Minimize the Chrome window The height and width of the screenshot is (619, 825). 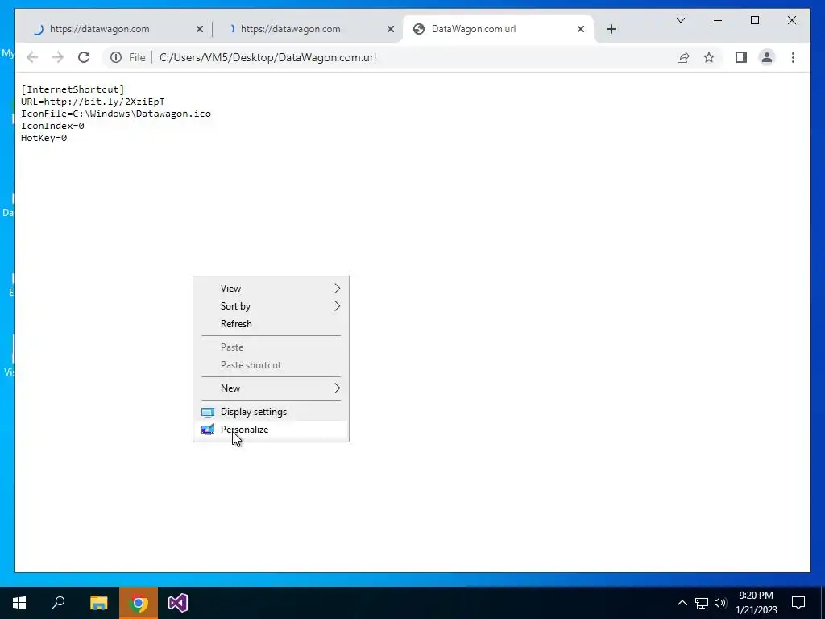[x=718, y=20]
